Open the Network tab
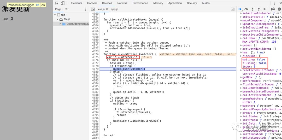 pyautogui.click(x=122, y=3)
